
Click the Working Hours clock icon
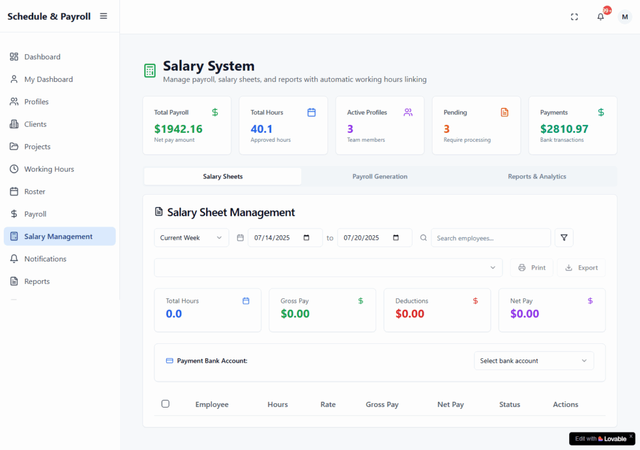(x=14, y=169)
